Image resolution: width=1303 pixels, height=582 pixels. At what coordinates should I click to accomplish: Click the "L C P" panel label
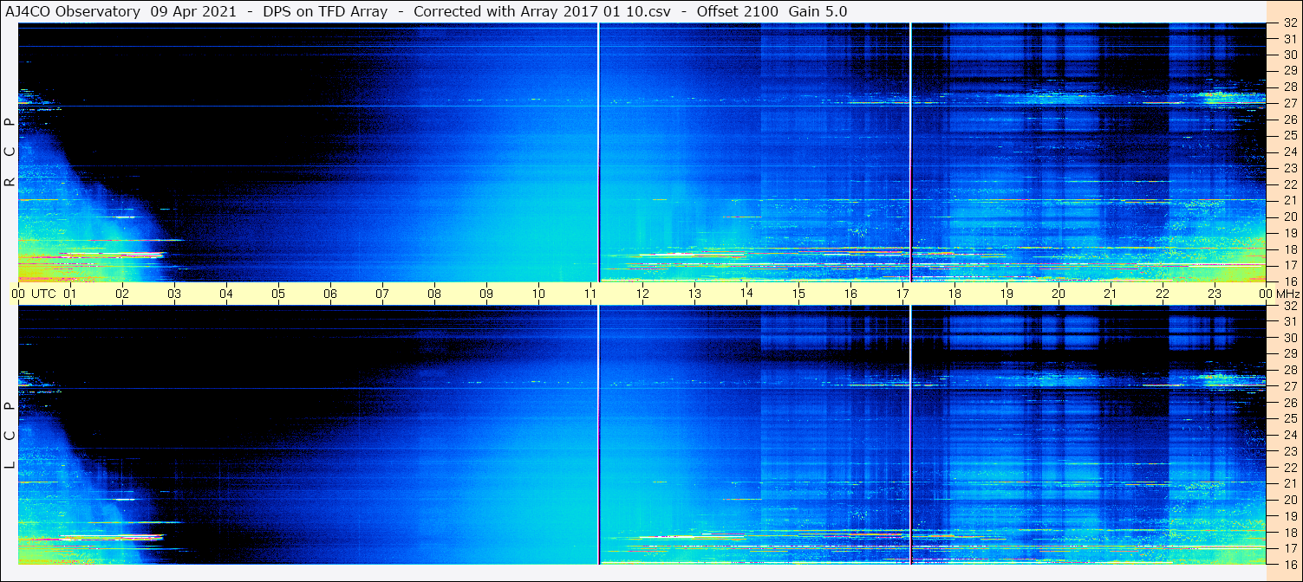pos(10,436)
